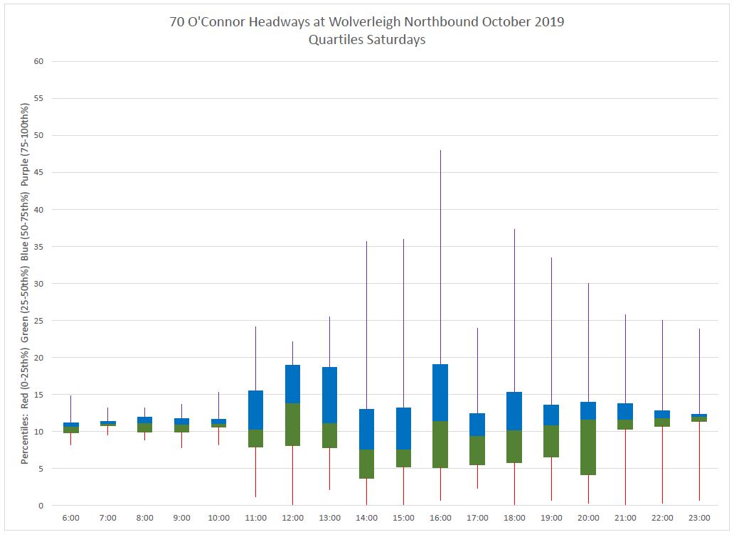Click the green box at 12:00
This screenshot has width=734, height=537.
pos(292,425)
